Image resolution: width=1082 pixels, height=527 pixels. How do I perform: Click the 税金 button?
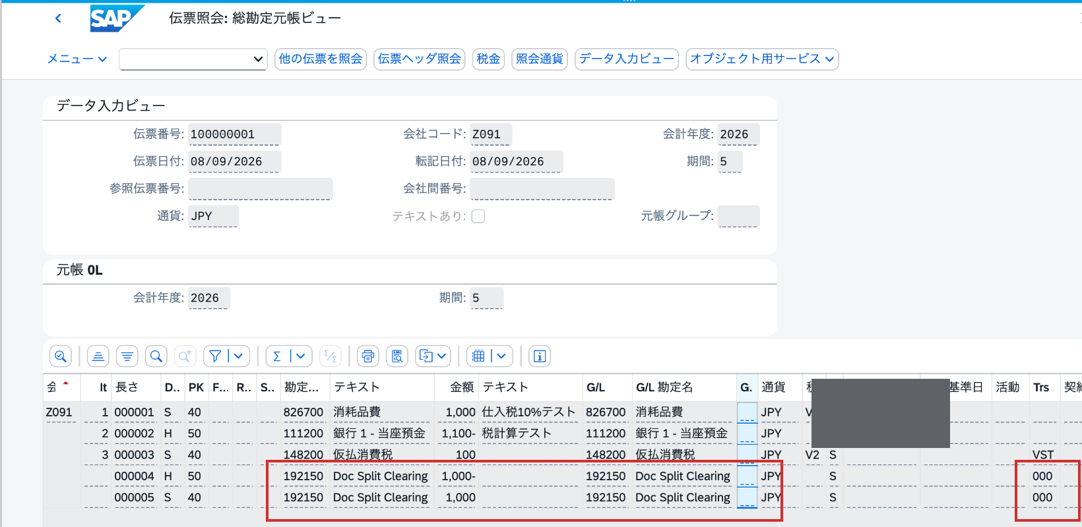[x=488, y=59]
